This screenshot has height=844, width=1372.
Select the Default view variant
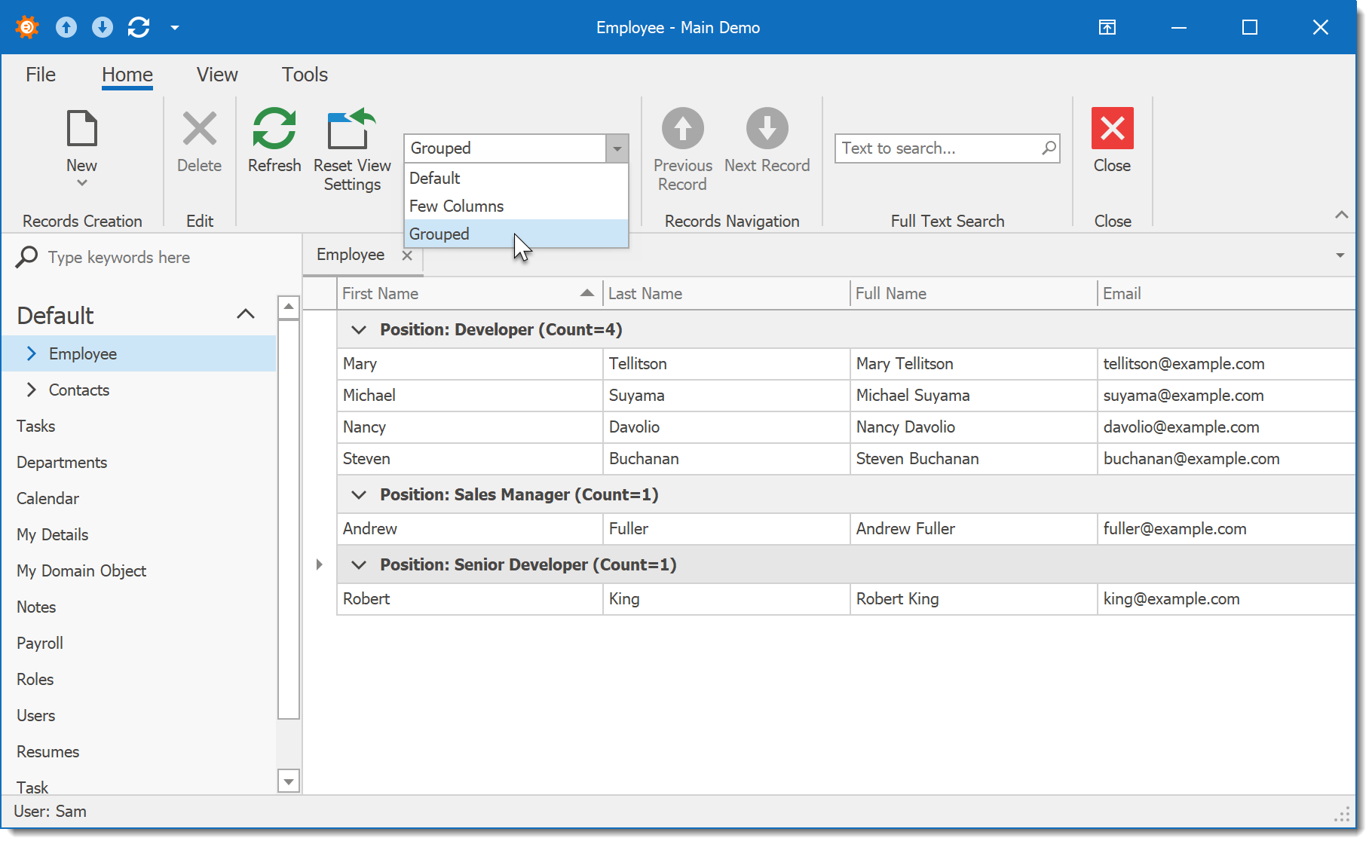pyautogui.click(x=434, y=178)
